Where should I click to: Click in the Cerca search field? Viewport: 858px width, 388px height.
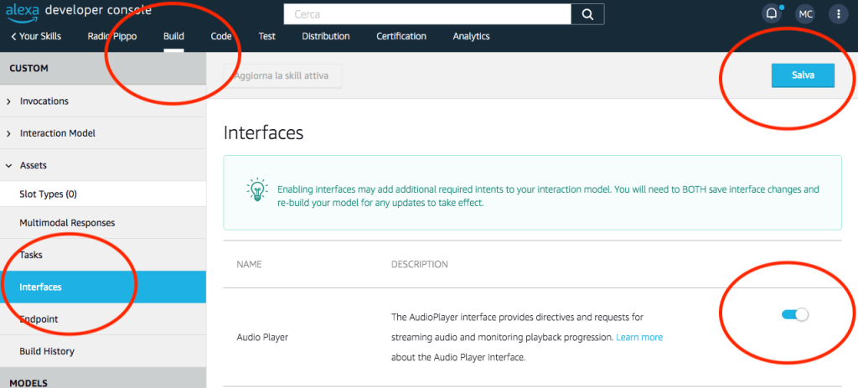427,14
